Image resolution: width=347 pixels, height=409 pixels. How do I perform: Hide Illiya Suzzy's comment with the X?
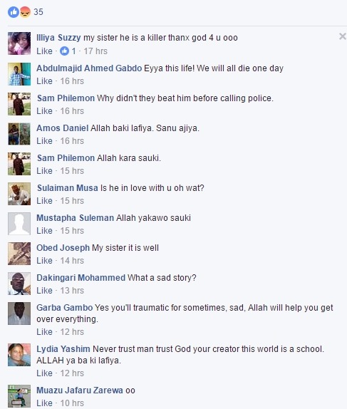click(x=343, y=36)
